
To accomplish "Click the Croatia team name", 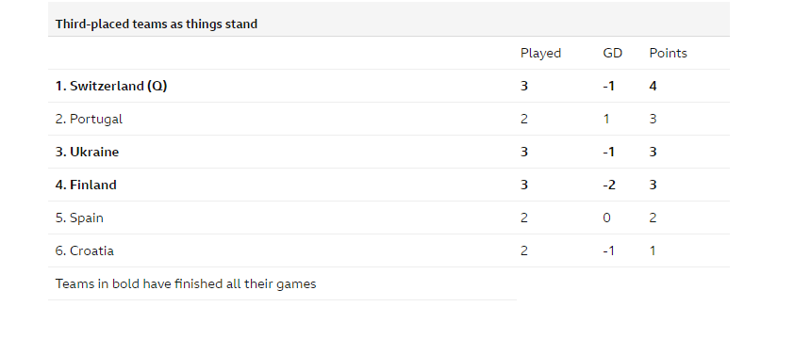I will (91, 250).
